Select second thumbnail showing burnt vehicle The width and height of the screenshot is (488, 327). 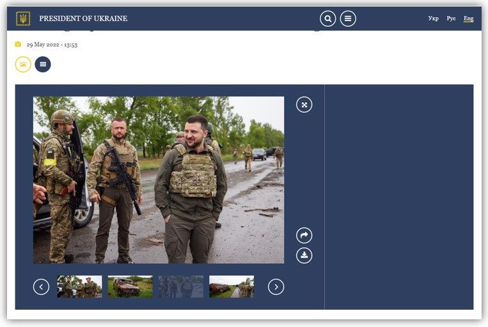coord(130,287)
